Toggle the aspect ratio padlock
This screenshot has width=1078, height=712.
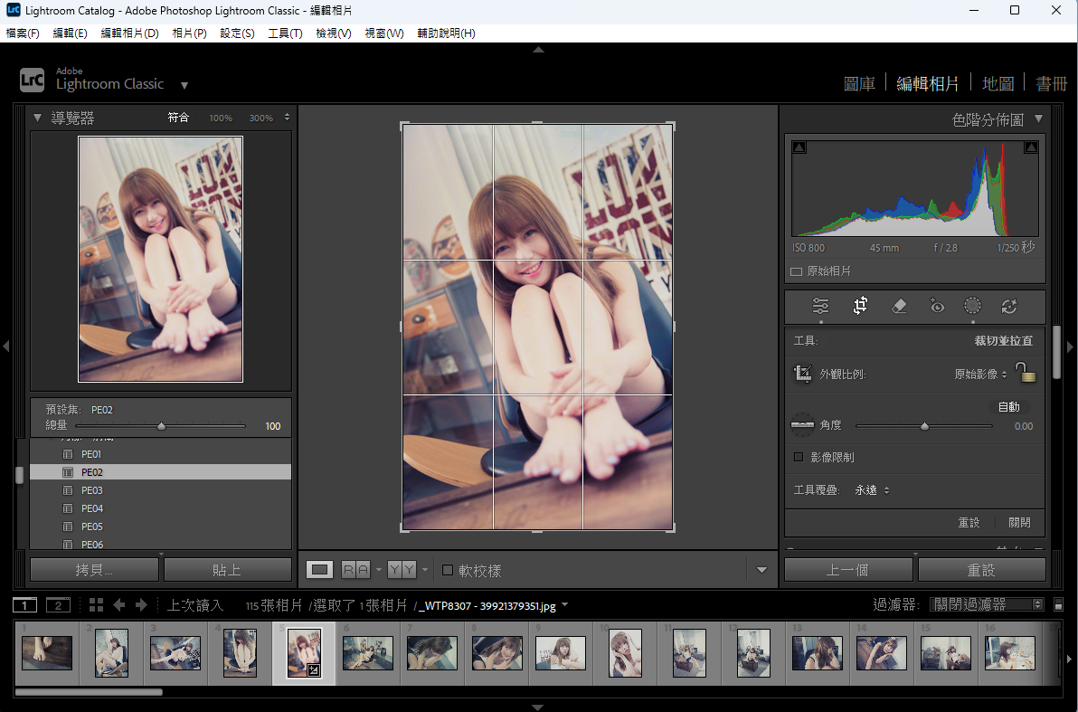[1024, 373]
